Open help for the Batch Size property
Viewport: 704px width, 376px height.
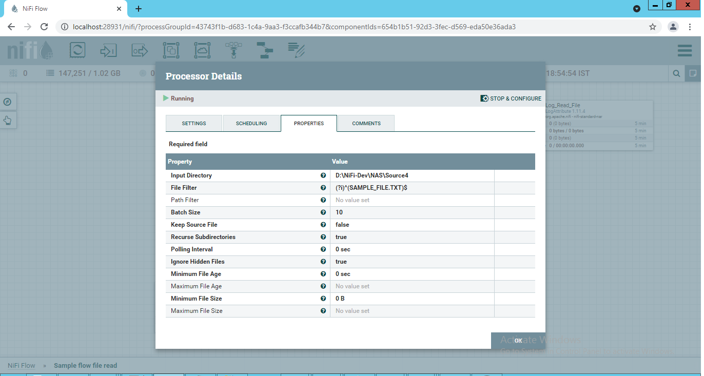point(323,212)
